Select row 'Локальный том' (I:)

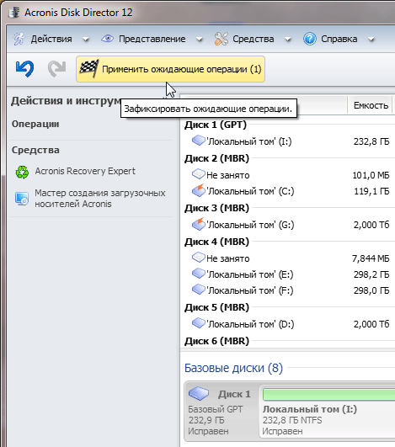288,141
